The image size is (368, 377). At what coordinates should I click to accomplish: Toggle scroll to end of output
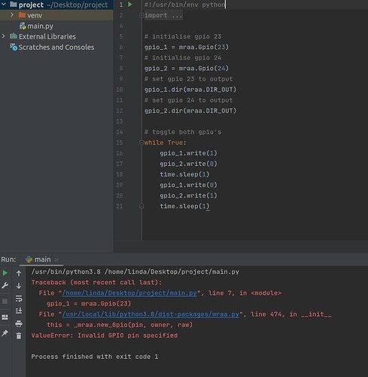[x=19, y=311]
